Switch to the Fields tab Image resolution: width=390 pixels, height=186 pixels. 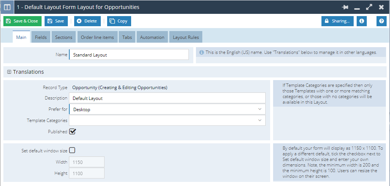[41, 37]
